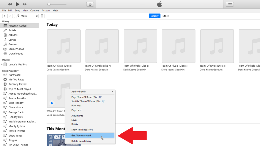Choose Show in iTunes Store
This screenshot has height=146, width=260.
pyautogui.click(x=90, y=130)
